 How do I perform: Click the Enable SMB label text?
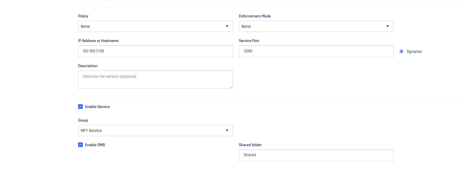[x=95, y=145]
